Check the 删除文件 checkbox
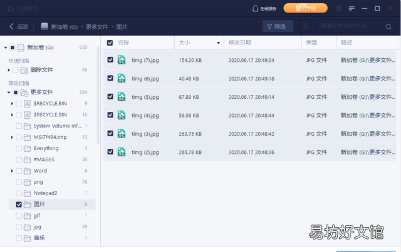The height and width of the screenshot is (252, 401). pos(16,70)
